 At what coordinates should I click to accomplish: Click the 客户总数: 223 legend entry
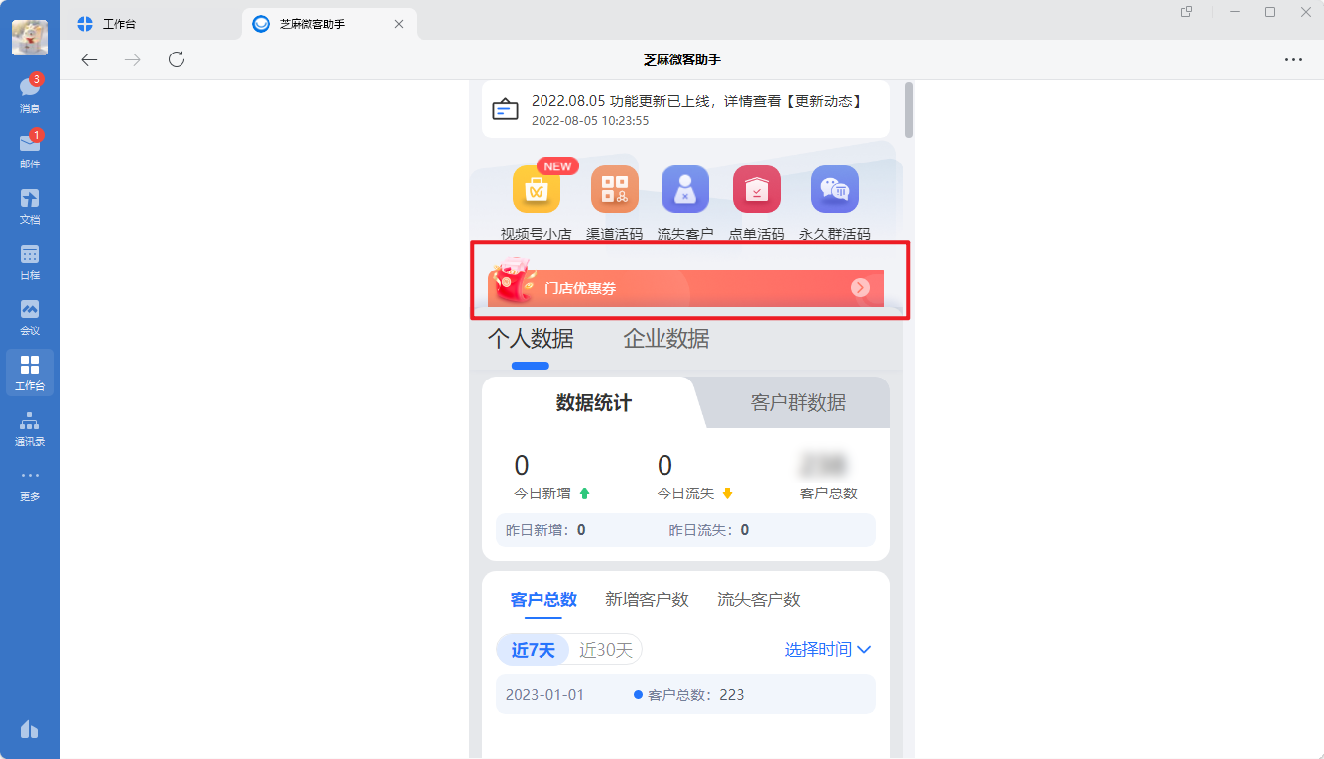tap(689, 695)
